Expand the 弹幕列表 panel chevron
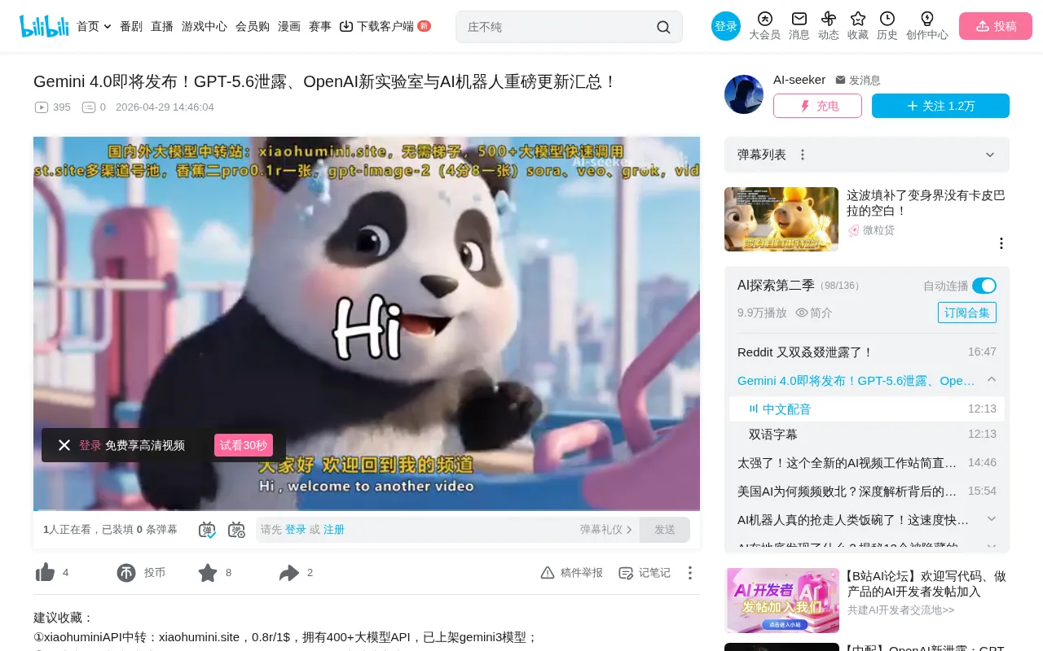This screenshot has width=1043, height=651. click(990, 155)
